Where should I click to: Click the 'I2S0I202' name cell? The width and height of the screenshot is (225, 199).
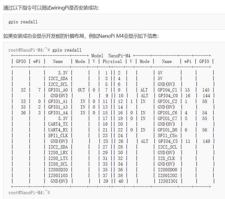click(167, 176)
